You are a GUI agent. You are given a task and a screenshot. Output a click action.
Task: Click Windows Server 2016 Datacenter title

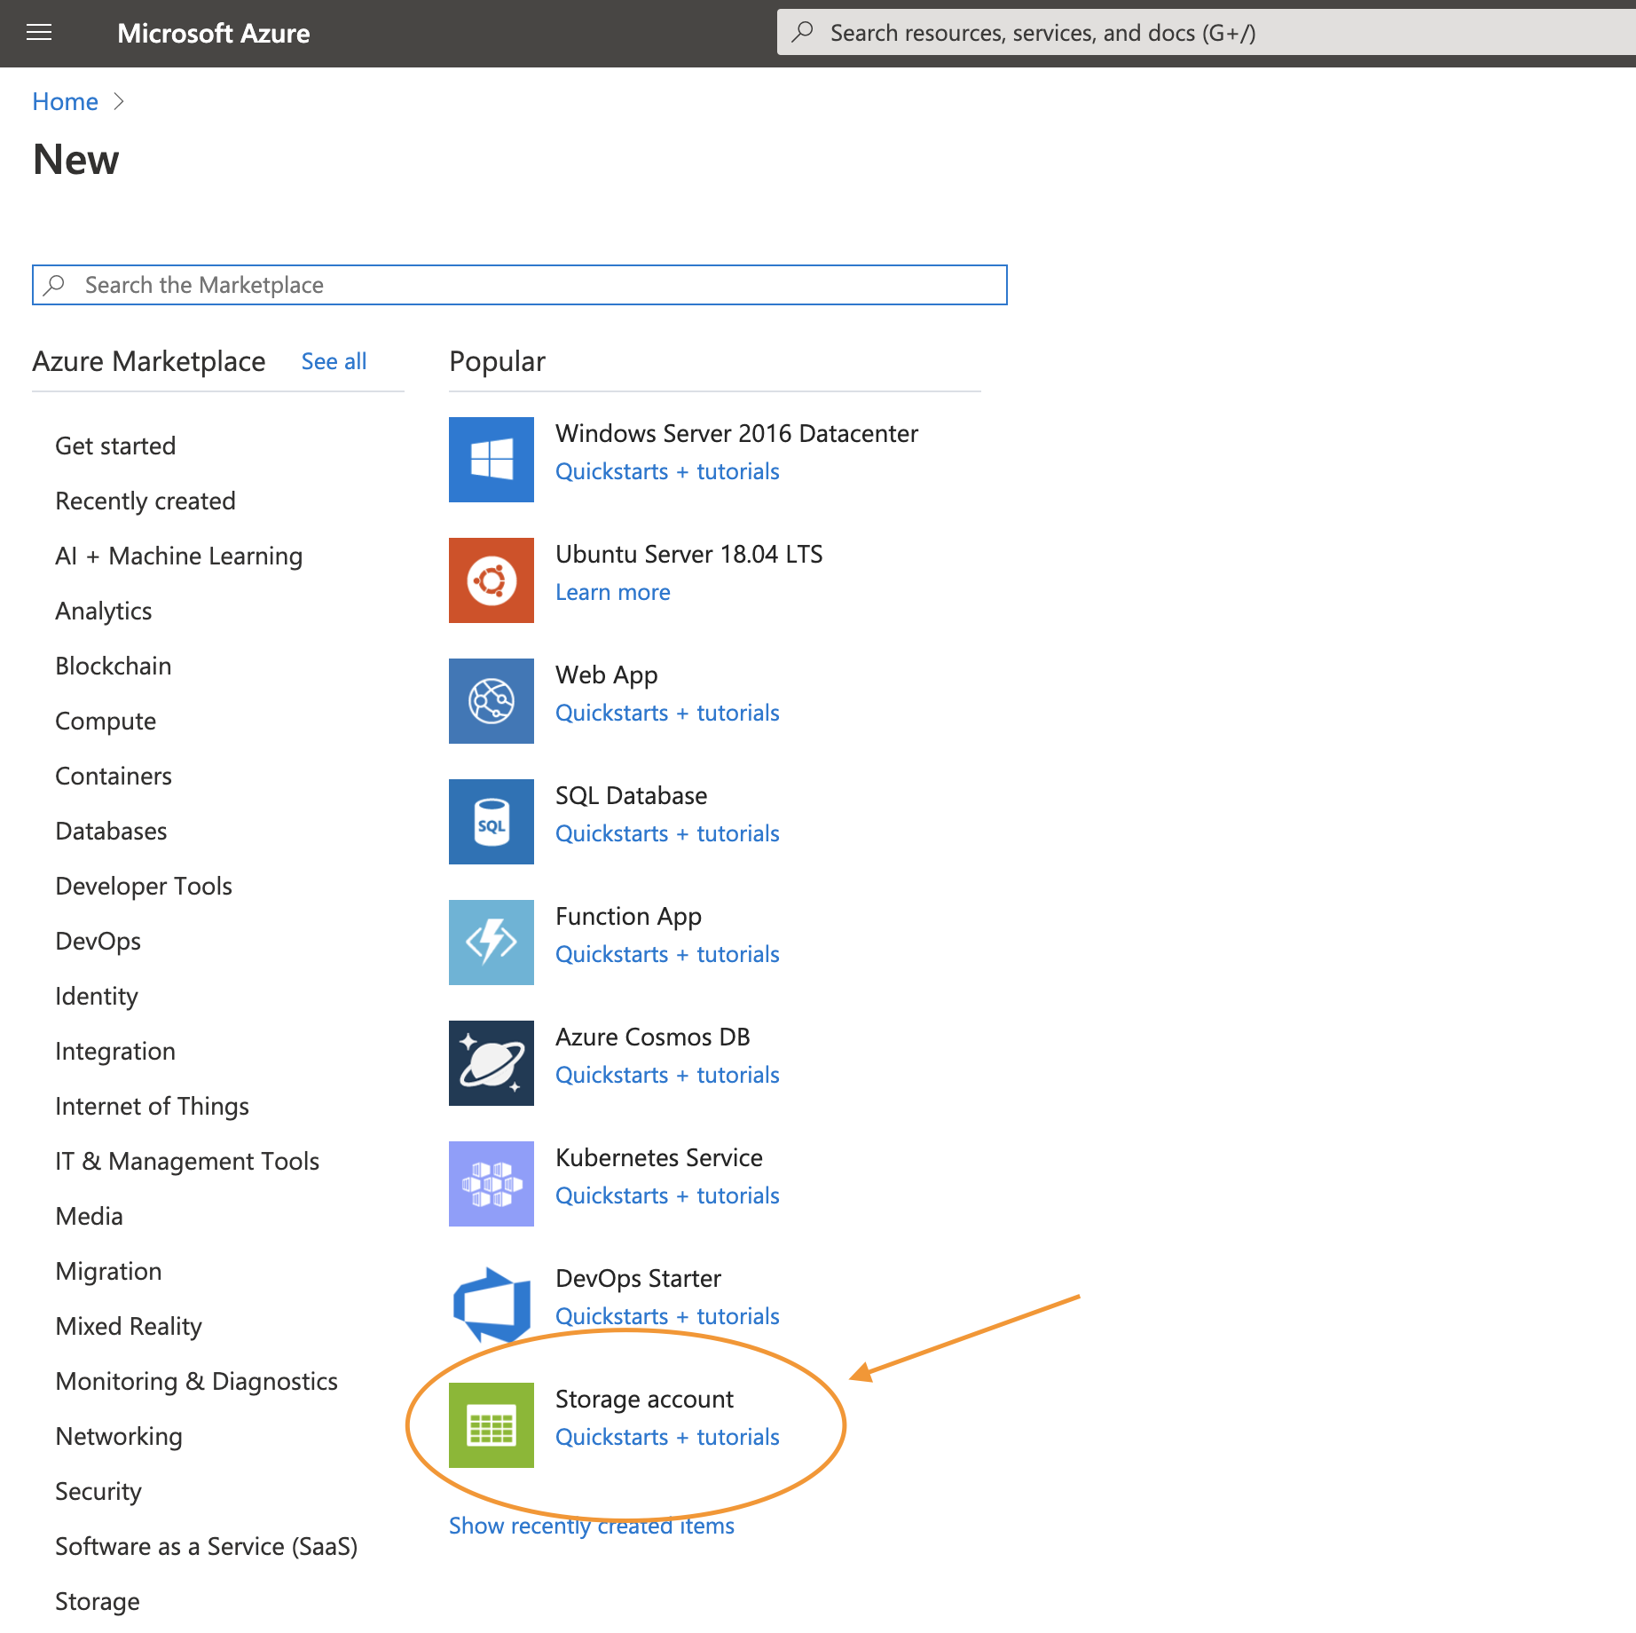pos(736,433)
